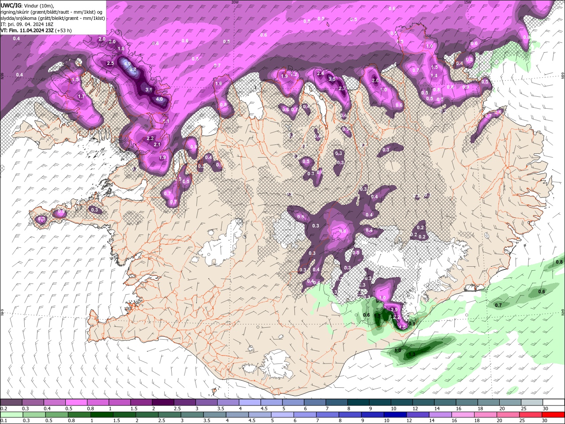Select the snow legend swatch between 0.5 and 0.8
Screen dimensions: 565x424
pyautogui.click(x=76, y=402)
